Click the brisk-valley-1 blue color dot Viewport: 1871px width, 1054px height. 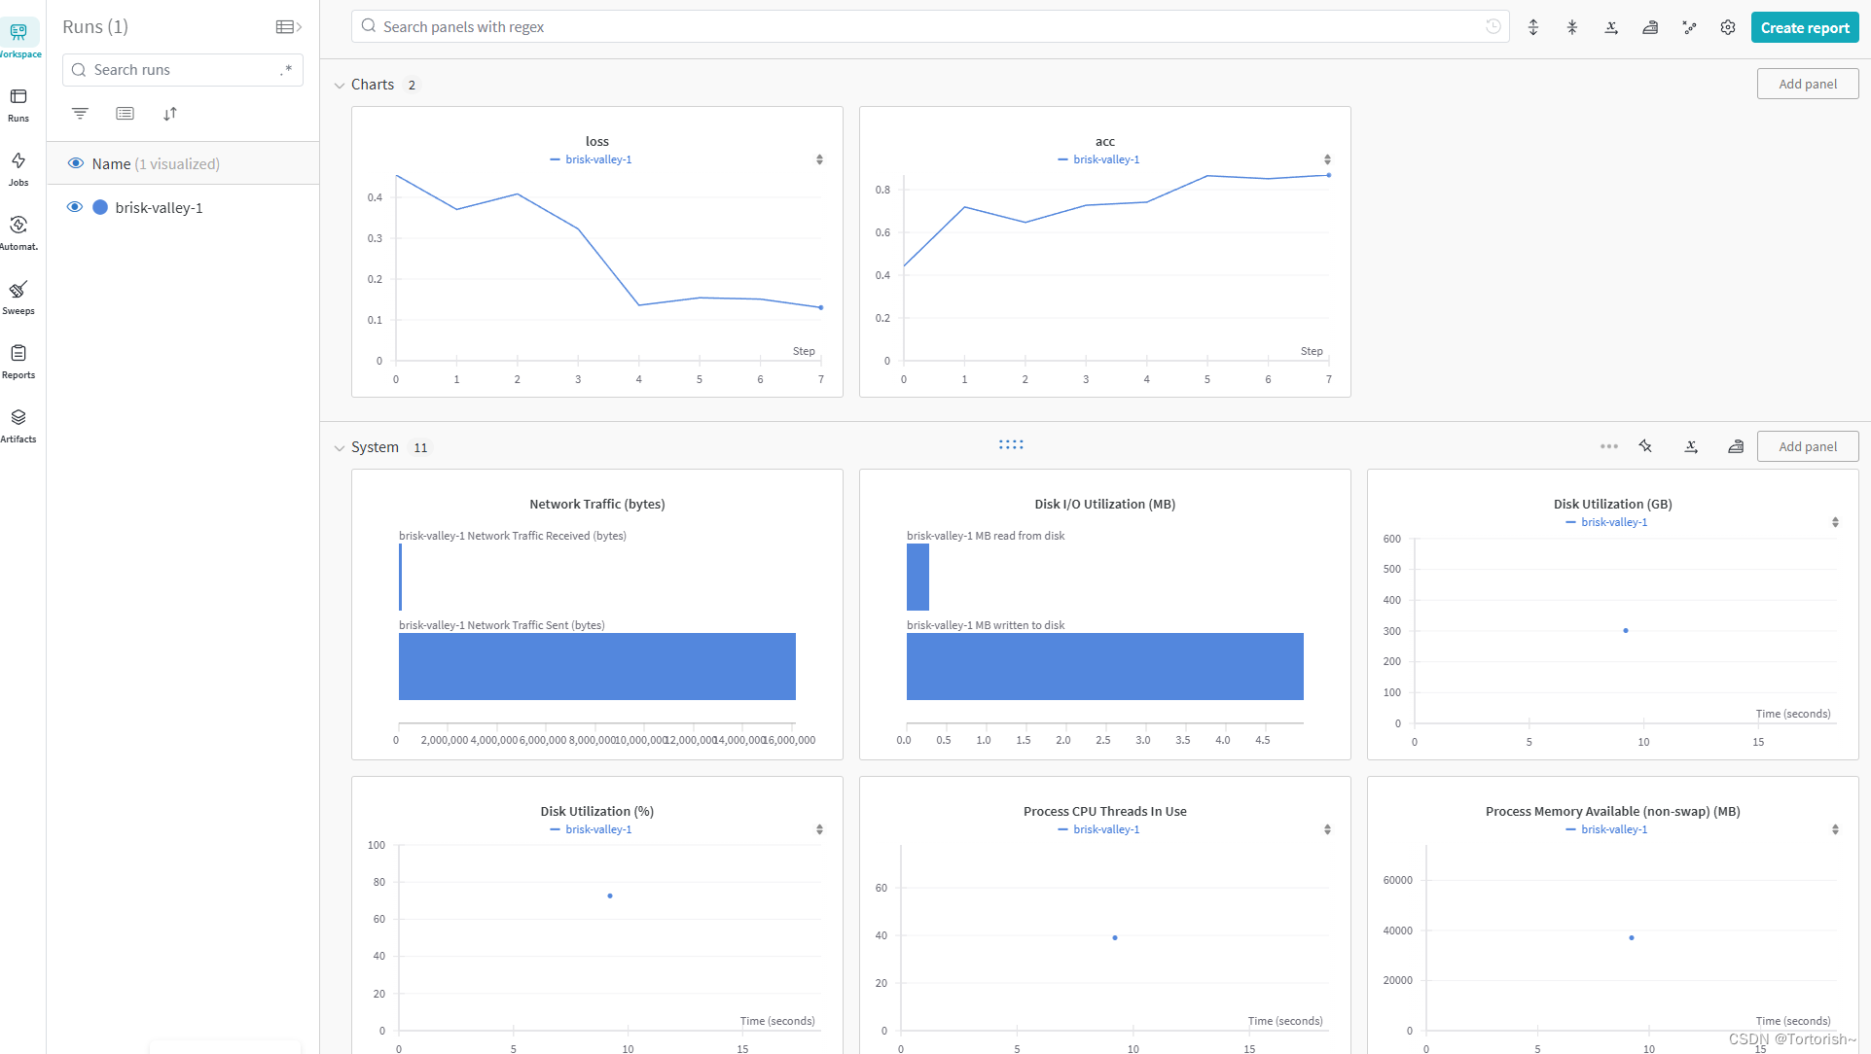pyautogui.click(x=100, y=207)
